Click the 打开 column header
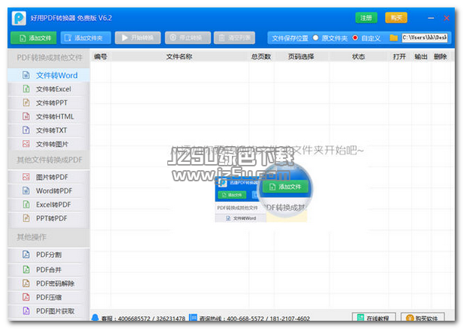Viewport: 463px width, 329px height. pos(399,57)
